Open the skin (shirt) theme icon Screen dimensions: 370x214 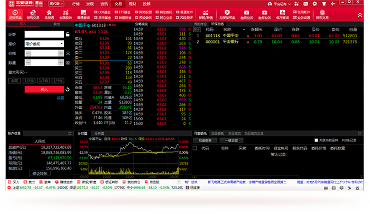coord(324,4)
